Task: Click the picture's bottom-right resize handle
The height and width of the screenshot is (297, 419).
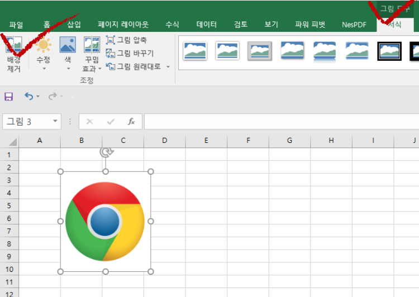Action: click(x=151, y=272)
